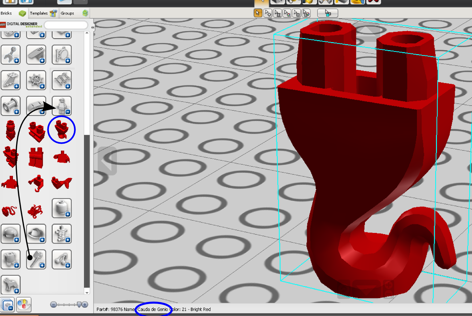Collapse the brick palette side panel
The width and height of the screenshot is (472, 316).
pos(92,27)
